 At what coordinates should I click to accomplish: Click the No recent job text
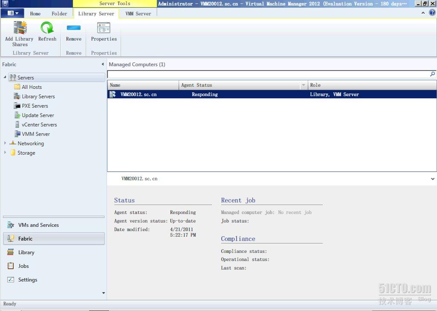coord(295,212)
